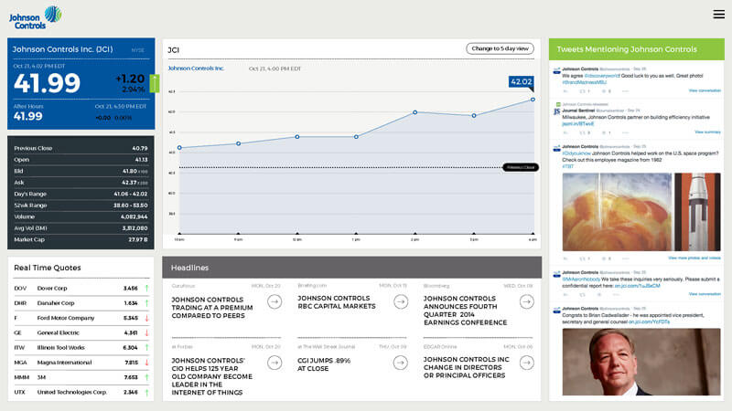732x411 pixels.
Task: Click the Illinois Tool Works name
Action: (60, 348)
